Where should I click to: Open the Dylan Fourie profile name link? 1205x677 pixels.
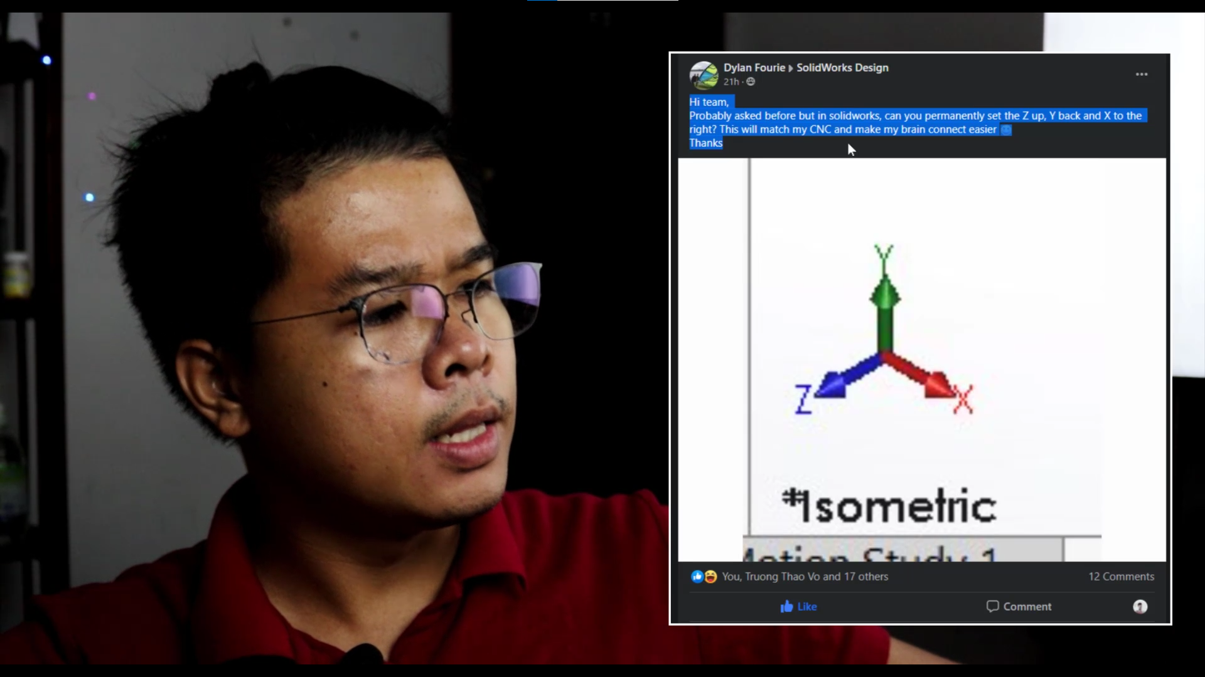[x=754, y=68]
